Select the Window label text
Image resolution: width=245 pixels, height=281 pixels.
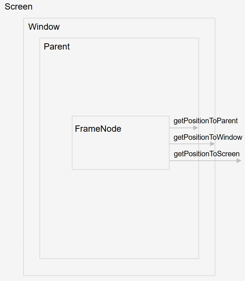coord(44,27)
